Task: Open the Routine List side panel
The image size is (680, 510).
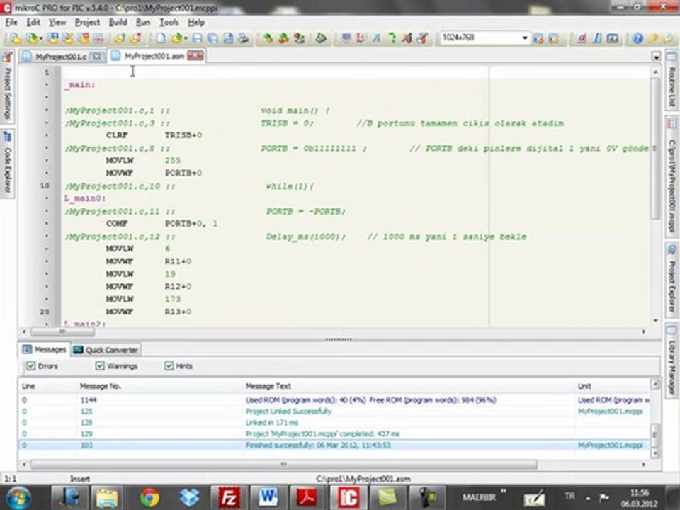Action: (671, 80)
